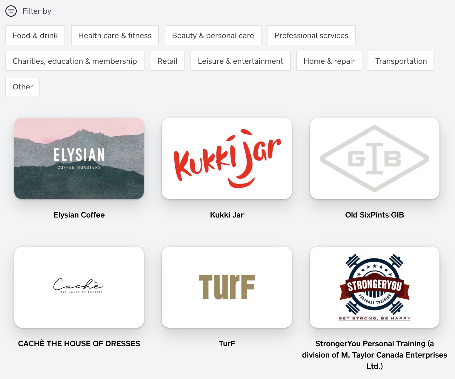Filter by Home & repair
Screen dimensions: 455x379
[329, 61]
